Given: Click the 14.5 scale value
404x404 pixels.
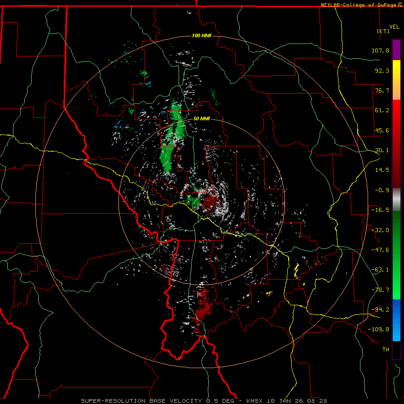Looking at the screenshot, I should pyautogui.click(x=382, y=170).
